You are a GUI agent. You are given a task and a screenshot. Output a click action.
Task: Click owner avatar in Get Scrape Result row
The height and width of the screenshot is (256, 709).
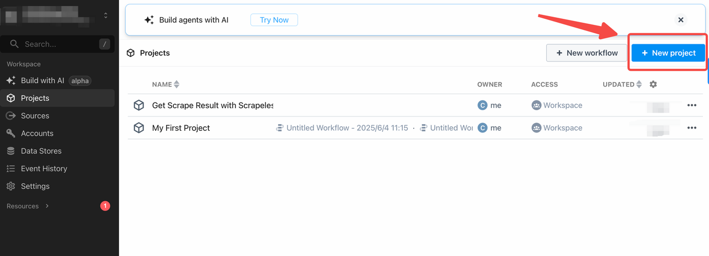pos(482,105)
